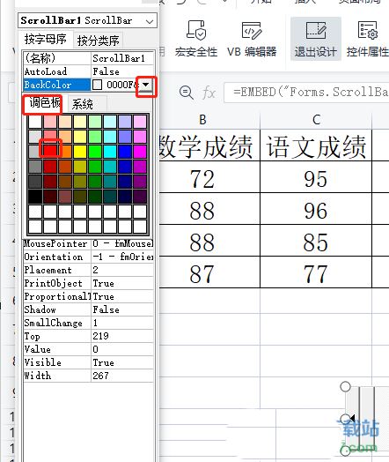The height and width of the screenshot is (462, 389).
Task: Select the Shadow property row
Action: pyautogui.click(x=88, y=309)
